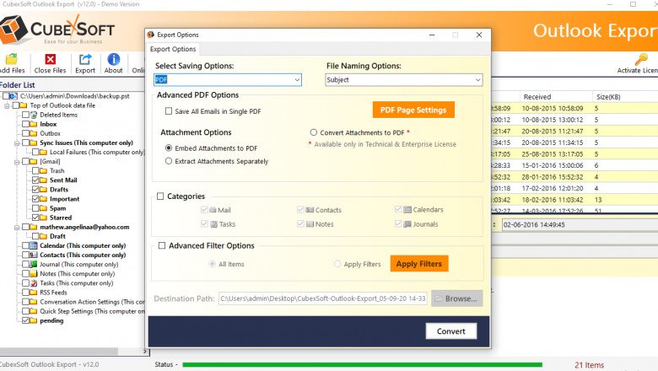The height and width of the screenshot is (371, 658).
Task: Open the About info icon
Action: (113, 60)
